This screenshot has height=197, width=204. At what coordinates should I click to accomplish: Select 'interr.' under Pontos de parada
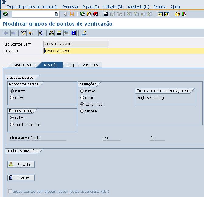click(12, 98)
